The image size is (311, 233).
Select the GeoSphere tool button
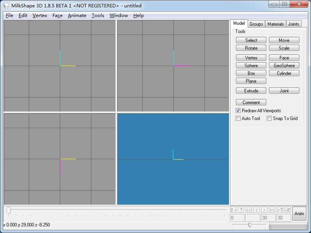(x=284, y=65)
